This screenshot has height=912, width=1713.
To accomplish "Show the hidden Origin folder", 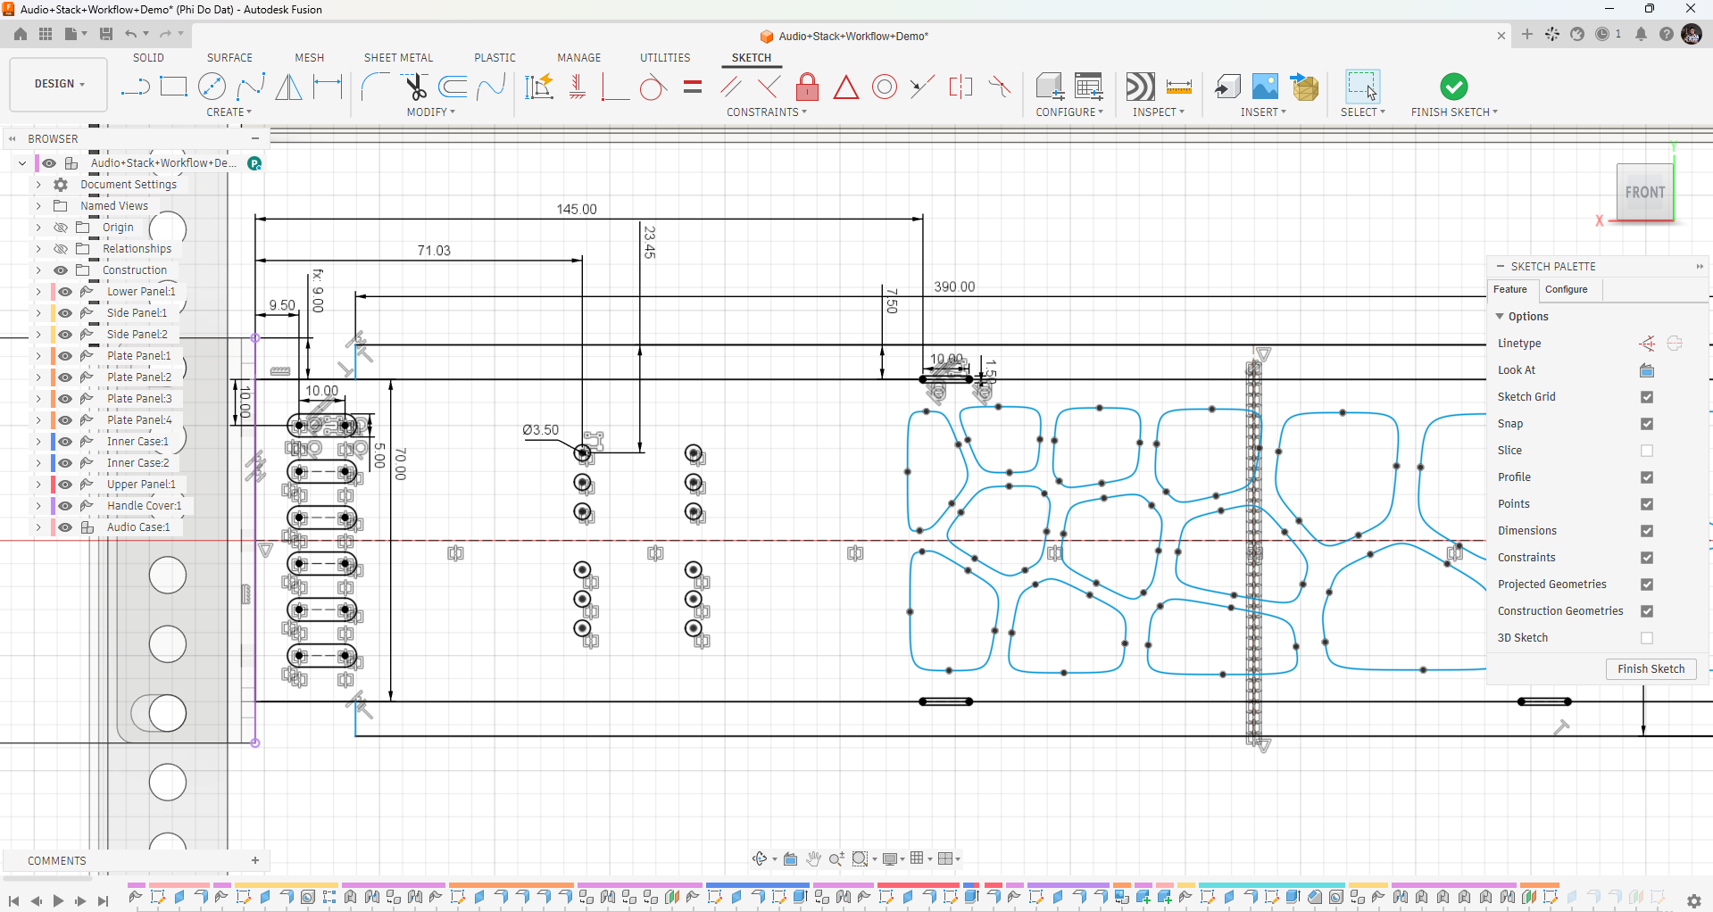I will tap(61, 228).
